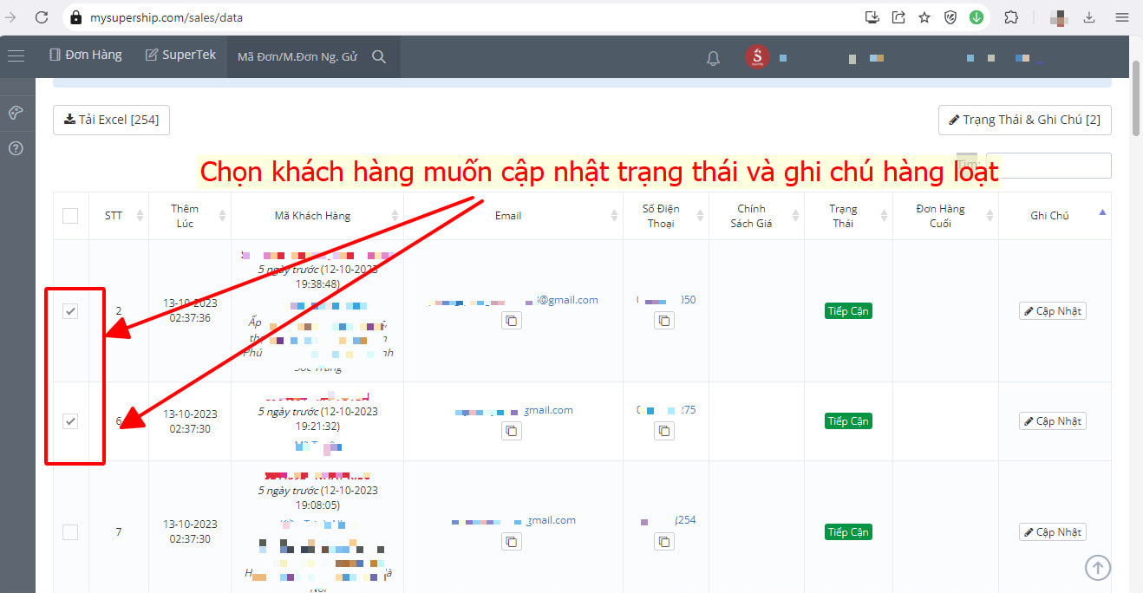Copy email of row STT 7
Image resolution: width=1143 pixels, height=593 pixels.
tap(512, 541)
